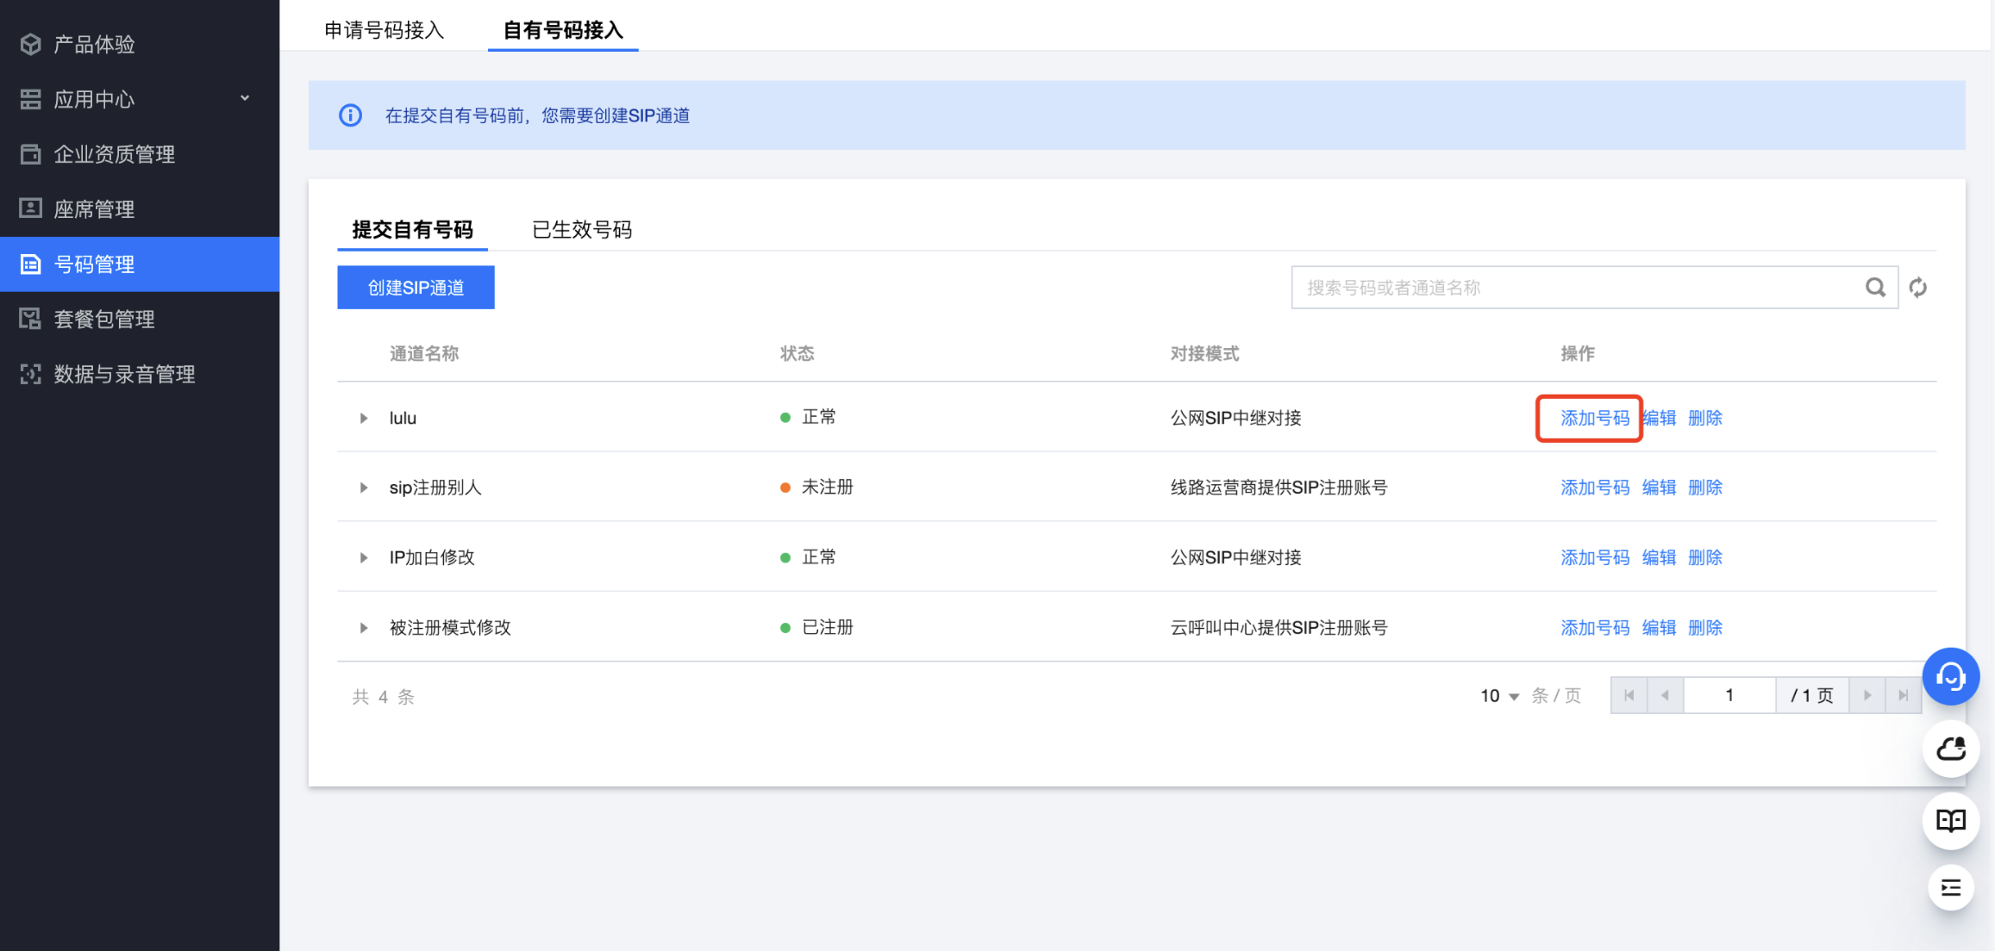Image resolution: width=1995 pixels, height=951 pixels.
Task: Open the documentation book icon
Action: 1951,820
